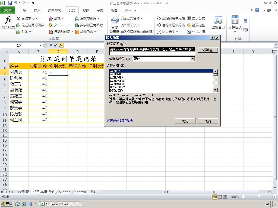Click OK (确定) in Insert Function dialog
This screenshot has width=278, height=208.
pyautogui.click(x=185, y=121)
